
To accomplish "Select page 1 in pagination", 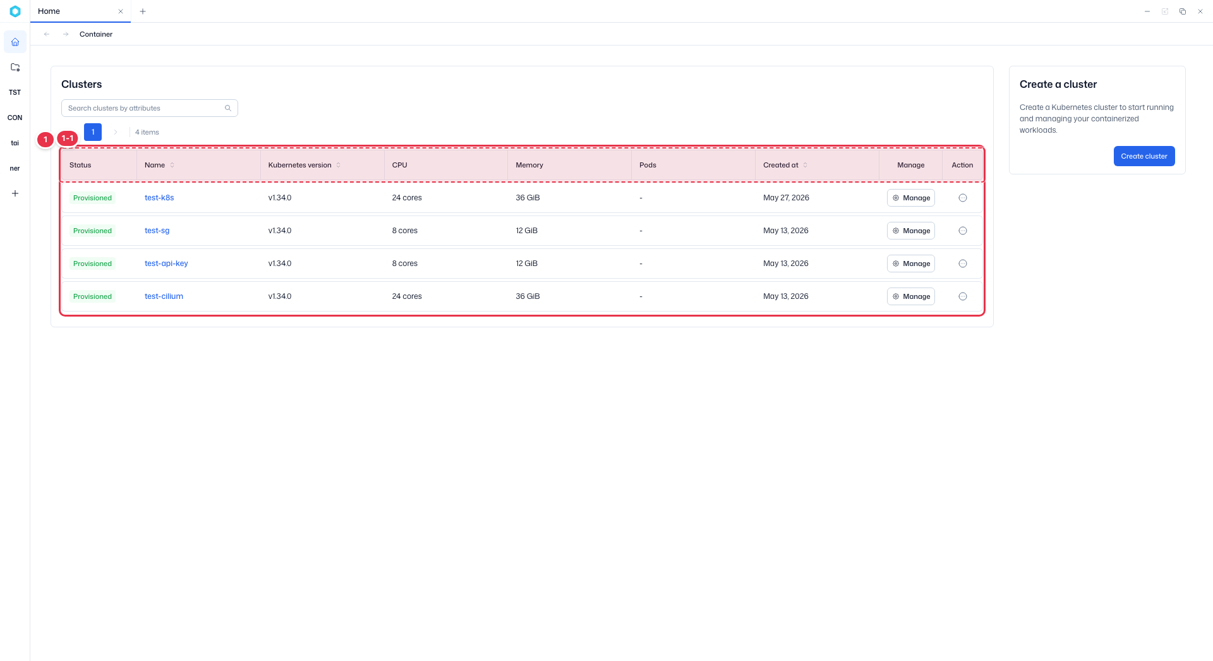I will (x=93, y=132).
